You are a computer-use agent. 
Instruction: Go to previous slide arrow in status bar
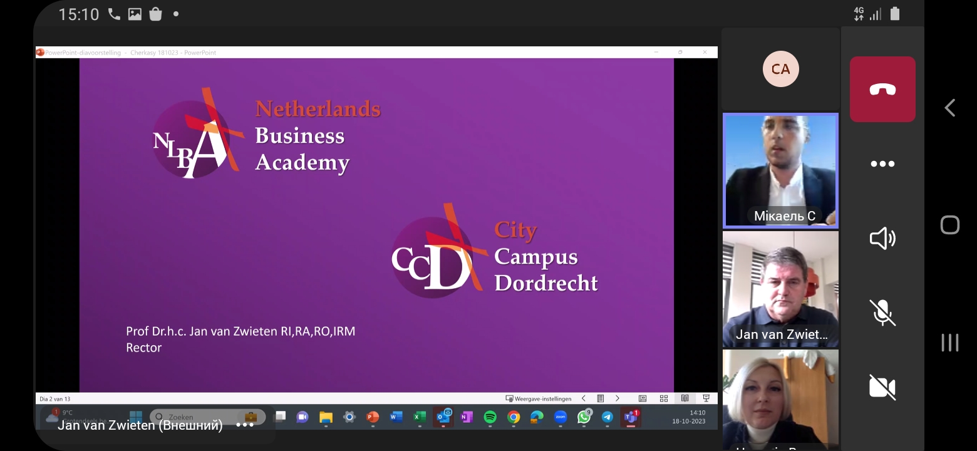(584, 398)
